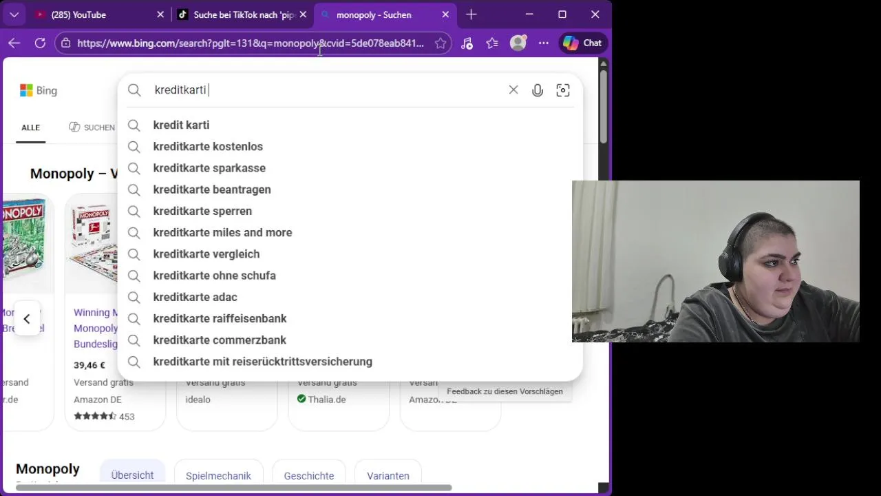Image resolution: width=881 pixels, height=496 pixels.
Task: Click Feedback zu diesen Vorschlägen link
Action: (505, 391)
